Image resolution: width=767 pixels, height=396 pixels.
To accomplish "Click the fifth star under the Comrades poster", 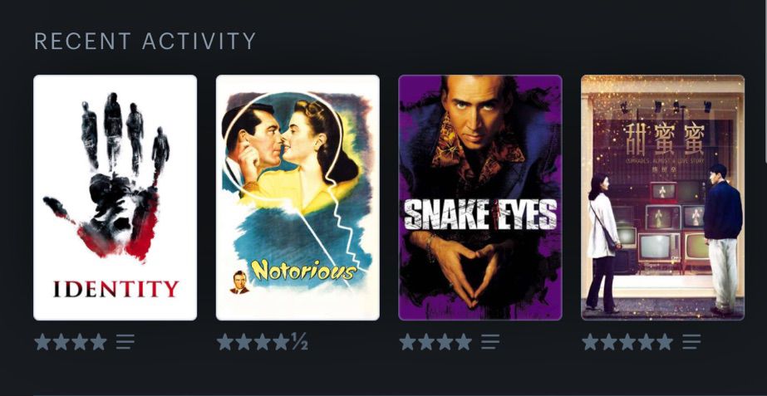I will click(x=664, y=342).
